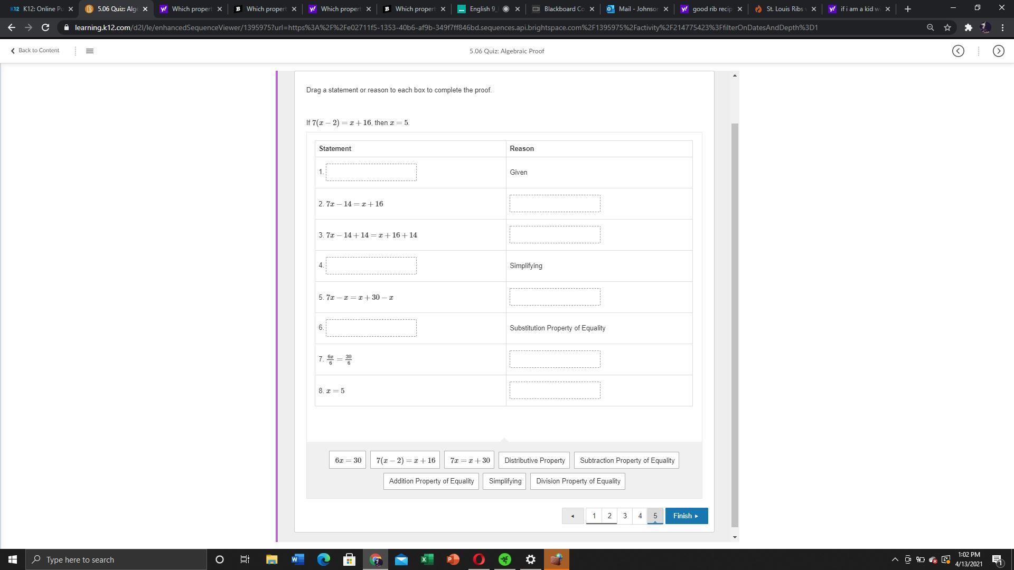This screenshot has width=1014, height=570.
Task: Bookmark this page with the star icon
Action: [x=947, y=27]
